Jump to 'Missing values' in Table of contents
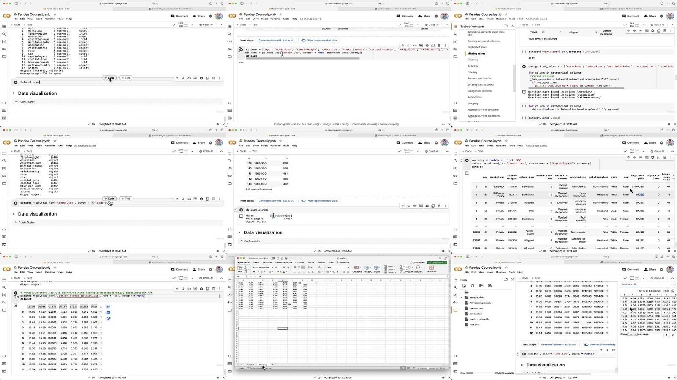The image size is (677, 380). coord(476,54)
